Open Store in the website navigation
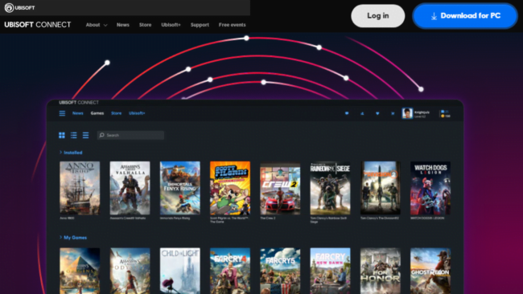523x294 pixels. 145,25
